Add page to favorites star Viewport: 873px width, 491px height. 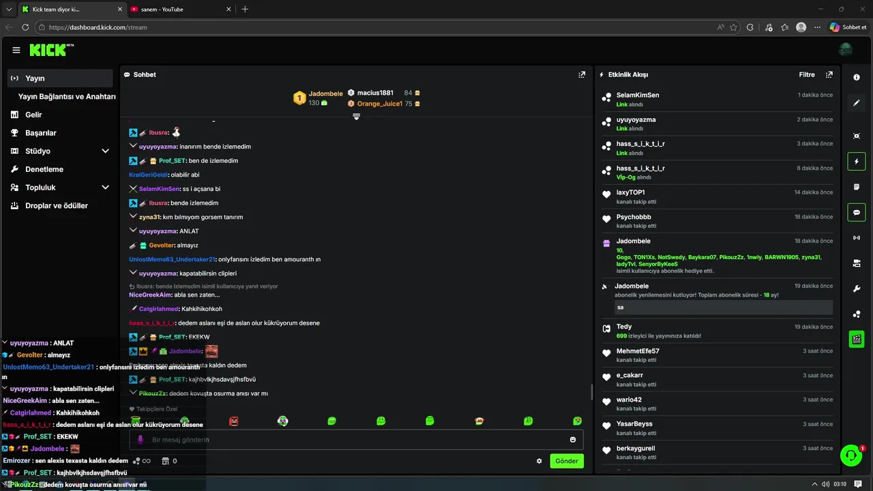pos(734,27)
